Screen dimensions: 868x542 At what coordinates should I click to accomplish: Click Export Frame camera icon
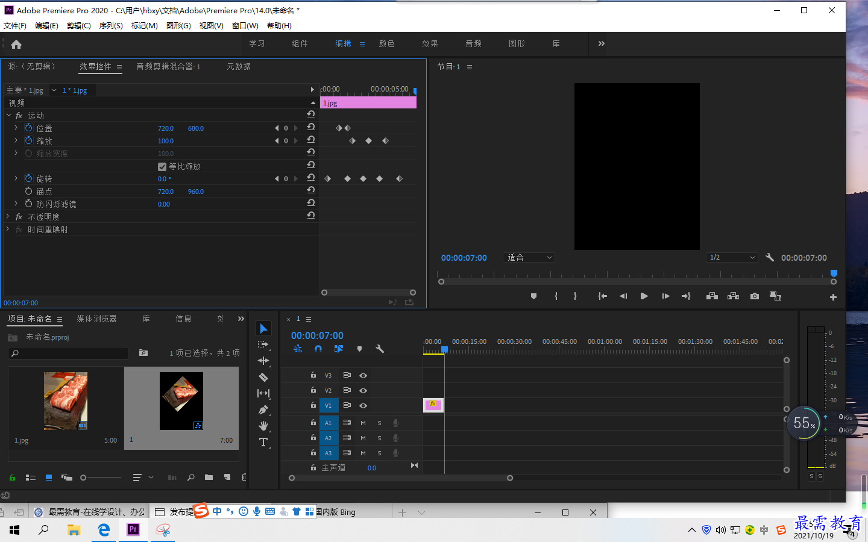755,296
